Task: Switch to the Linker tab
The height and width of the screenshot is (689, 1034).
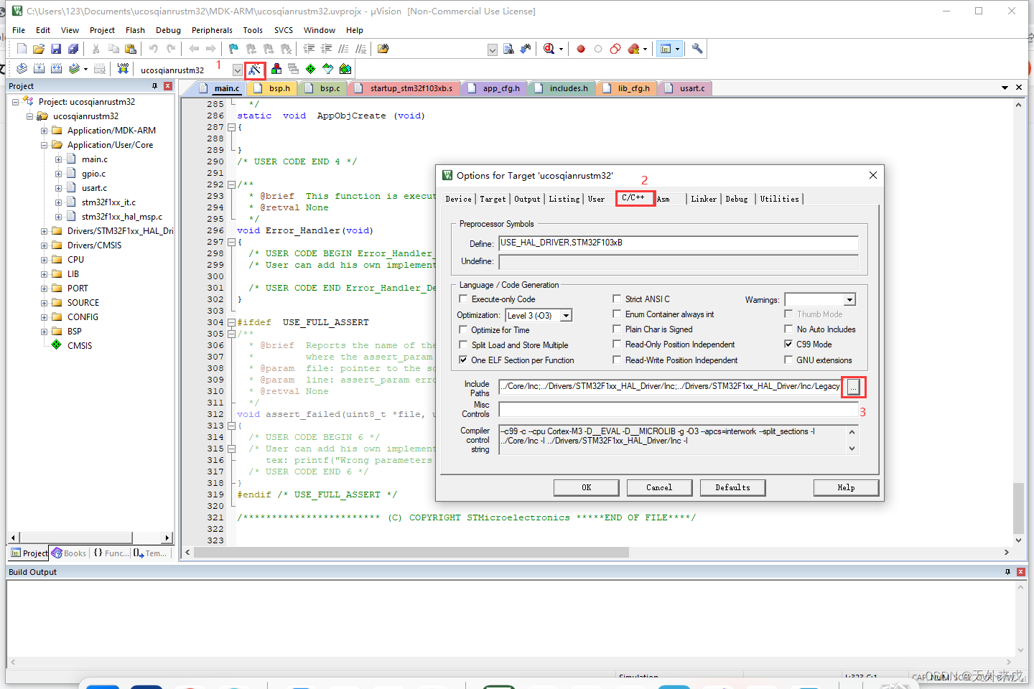Action: coord(704,199)
